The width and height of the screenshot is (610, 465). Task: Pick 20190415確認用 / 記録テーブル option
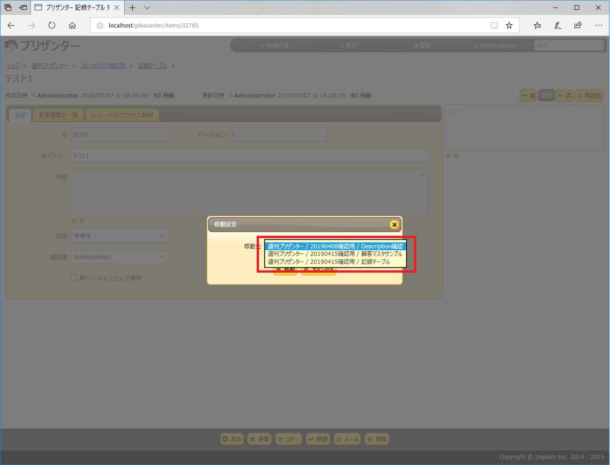[x=335, y=261]
